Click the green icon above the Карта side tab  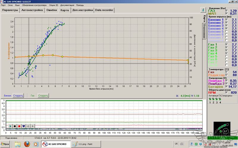(203, 10)
